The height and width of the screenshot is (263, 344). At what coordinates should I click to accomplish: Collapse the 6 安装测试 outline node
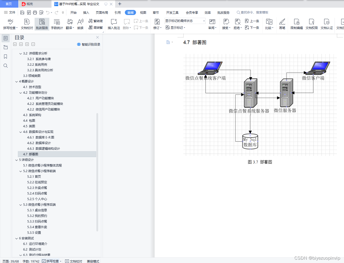(17, 238)
